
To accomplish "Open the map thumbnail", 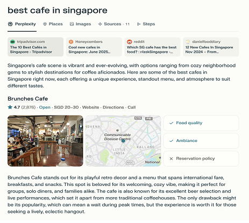I will 123,141.
